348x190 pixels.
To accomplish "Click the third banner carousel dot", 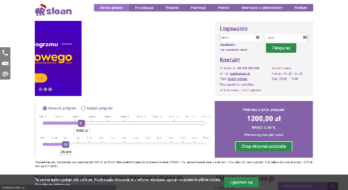I will click(50, 89).
